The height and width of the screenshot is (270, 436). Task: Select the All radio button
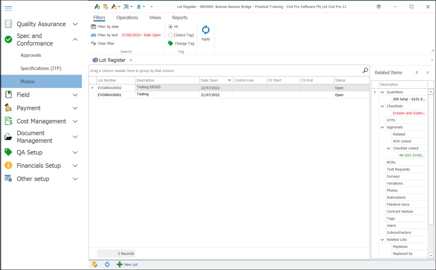[170, 27]
